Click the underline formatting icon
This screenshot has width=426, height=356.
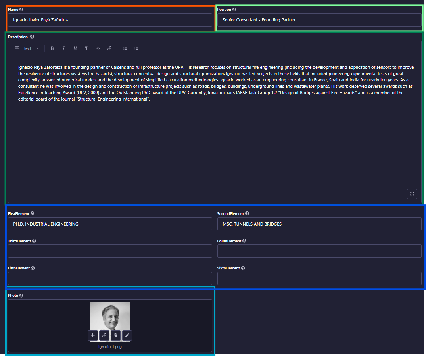(x=75, y=48)
